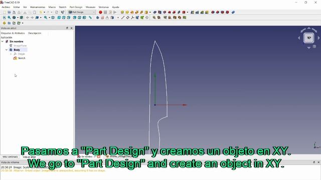Undock the Vista en árbol panel
The image size is (321, 180).
tap(67, 28)
